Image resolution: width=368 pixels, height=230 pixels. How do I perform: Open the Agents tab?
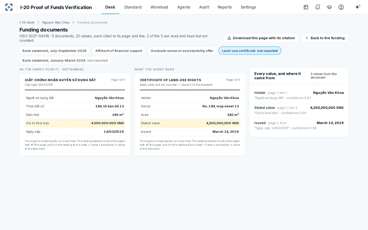184,7
